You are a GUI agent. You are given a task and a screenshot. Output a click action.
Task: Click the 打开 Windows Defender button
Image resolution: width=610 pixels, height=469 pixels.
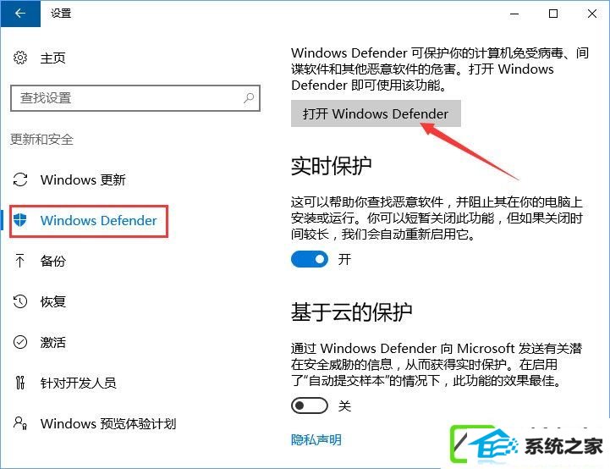click(x=376, y=113)
